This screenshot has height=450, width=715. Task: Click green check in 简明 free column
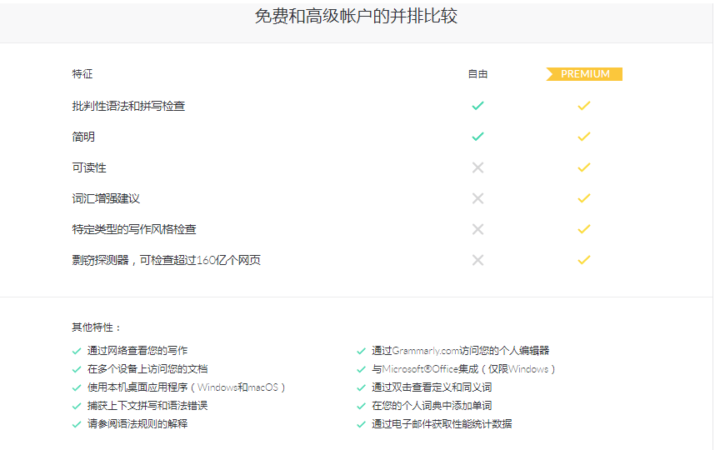[477, 137]
